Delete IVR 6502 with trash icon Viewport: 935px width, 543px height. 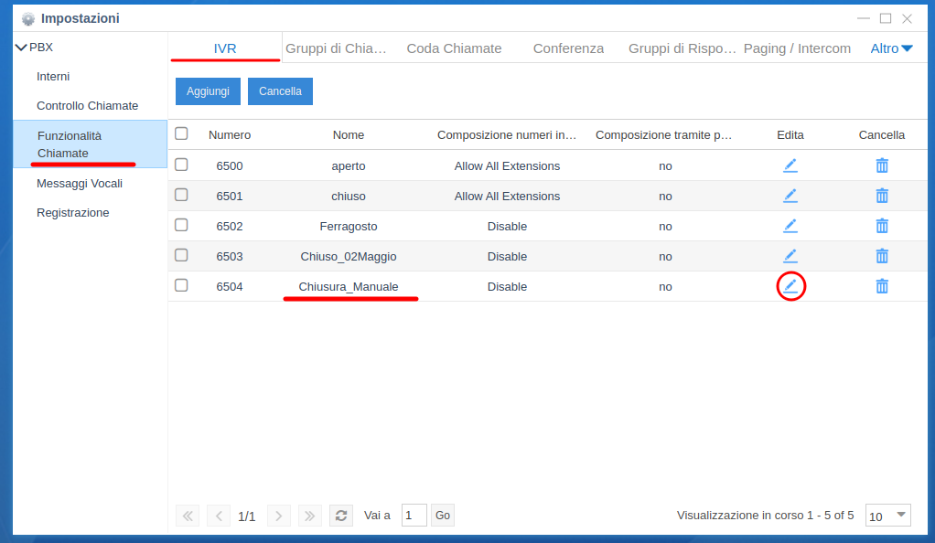[x=882, y=226]
